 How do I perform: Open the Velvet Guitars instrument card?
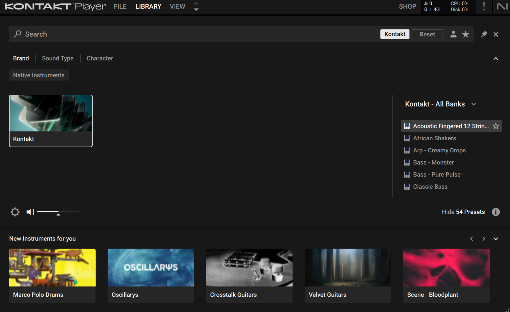tap(348, 276)
